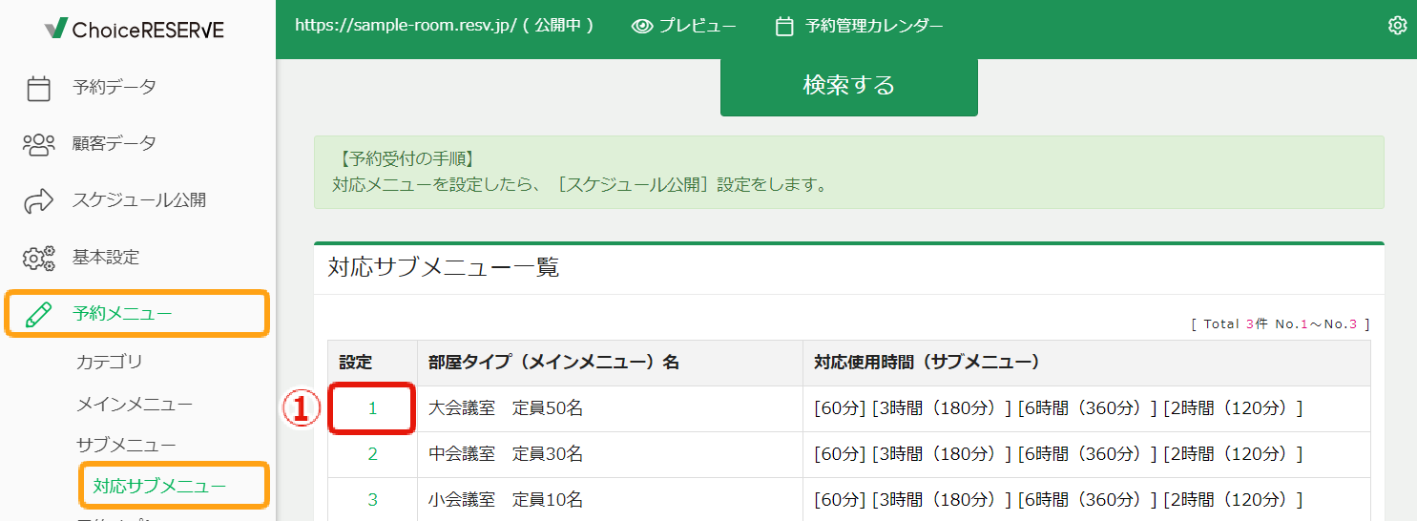The width and height of the screenshot is (1417, 521).
Task: Click the eye icon beside プレビュー
Action: 642,26
